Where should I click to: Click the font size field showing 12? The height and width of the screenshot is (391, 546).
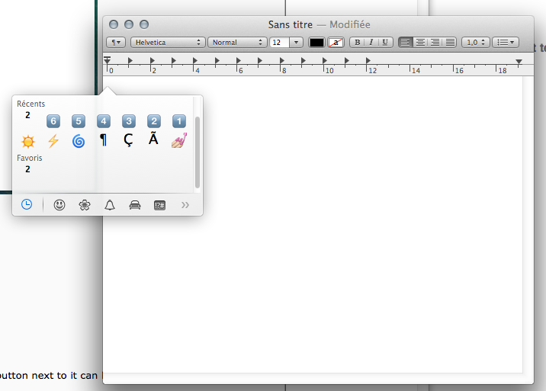pyautogui.click(x=279, y=43)
